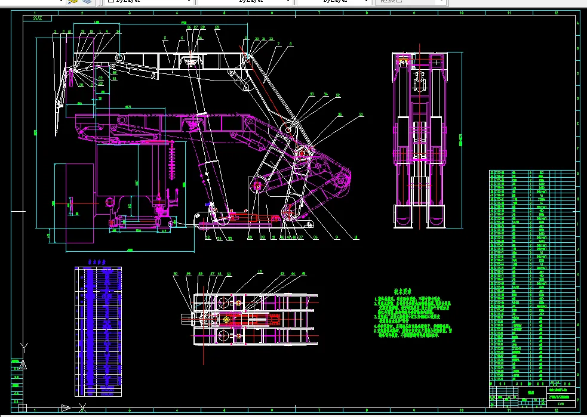Viewport: 587px width, 417px height.
Task: Select part callout number '35'
Action: pos(340,115)
